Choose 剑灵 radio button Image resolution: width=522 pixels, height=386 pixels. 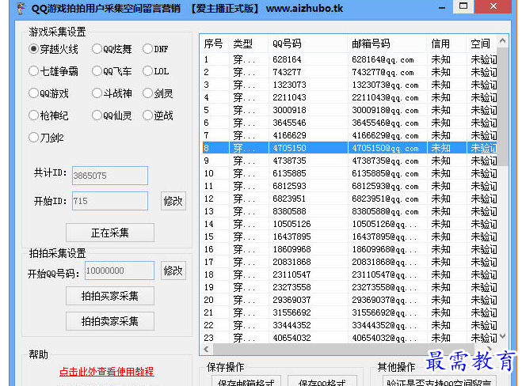(158, 93)
